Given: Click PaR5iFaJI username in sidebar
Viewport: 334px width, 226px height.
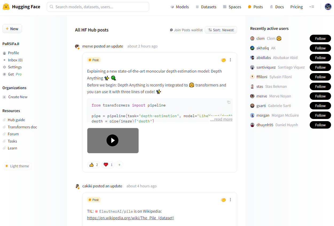Looking at the screenshot, I should pyautogui.click(x=11, y=44).
